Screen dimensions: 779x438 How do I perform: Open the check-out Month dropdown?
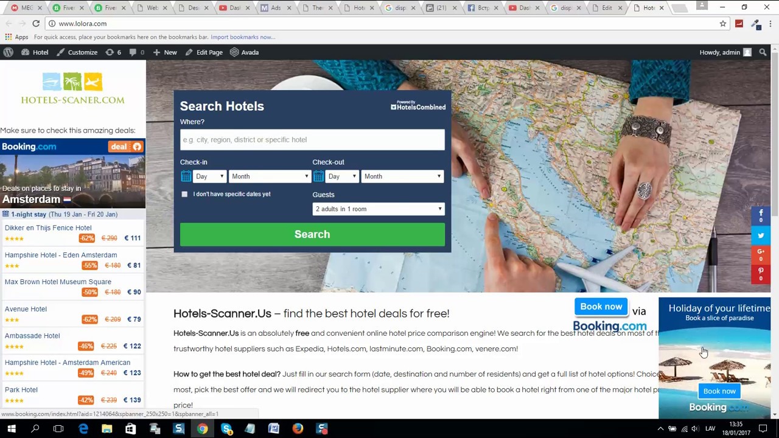(x=402, y=176)
